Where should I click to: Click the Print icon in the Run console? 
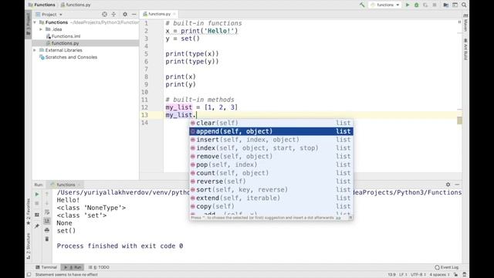point(47,230)
